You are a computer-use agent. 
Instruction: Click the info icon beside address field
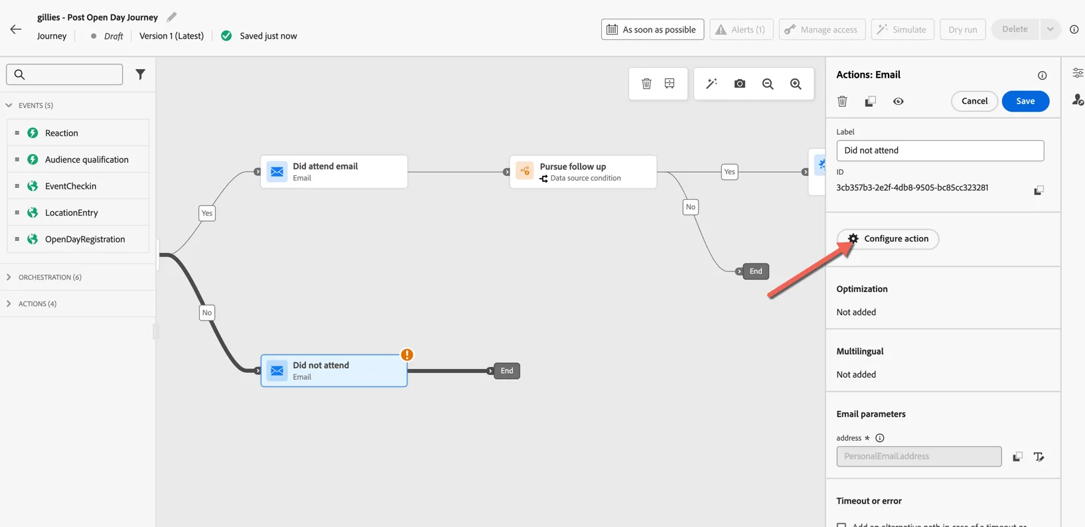click(x=880, y=438)
